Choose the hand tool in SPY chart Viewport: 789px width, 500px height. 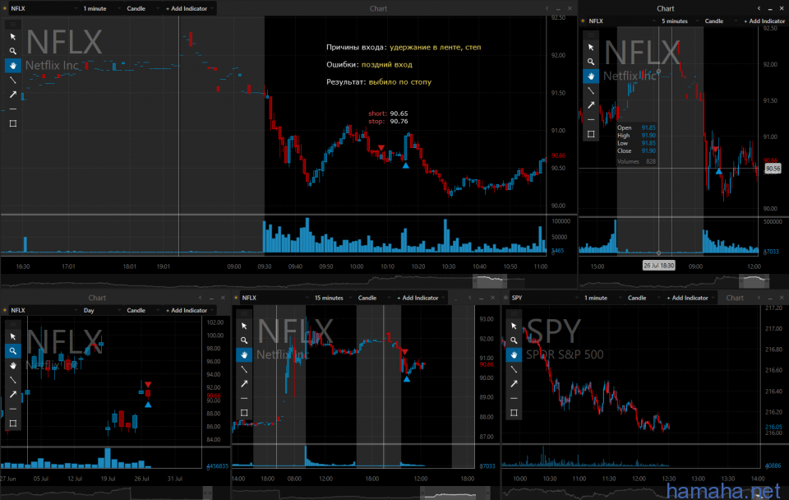point(514,355)
